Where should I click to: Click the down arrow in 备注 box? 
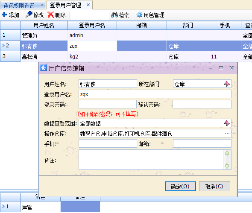pos(227,166)
